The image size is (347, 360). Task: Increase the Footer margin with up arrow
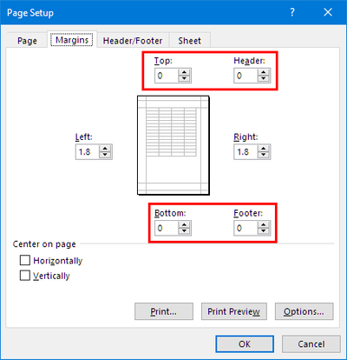pos(263,224)
